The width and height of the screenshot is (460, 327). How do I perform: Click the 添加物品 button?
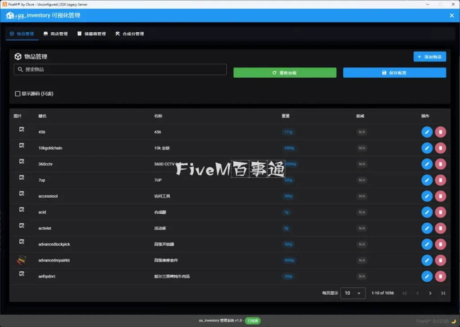429,57
